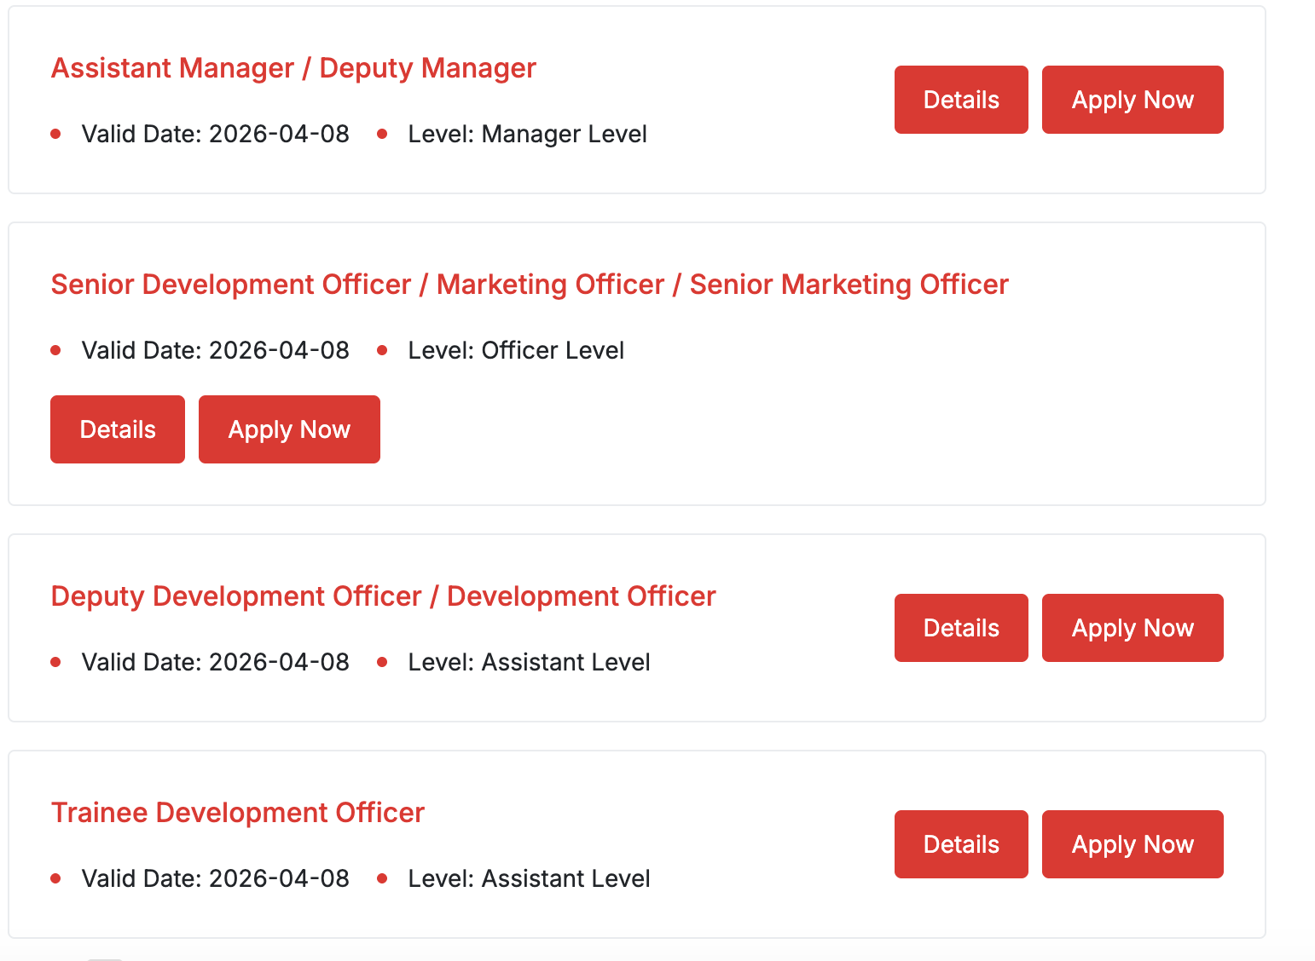Apply Now for Trainee Development Officer
Image resolution: width=1315 pixels, height=961 pixels.
[1133, 844]
